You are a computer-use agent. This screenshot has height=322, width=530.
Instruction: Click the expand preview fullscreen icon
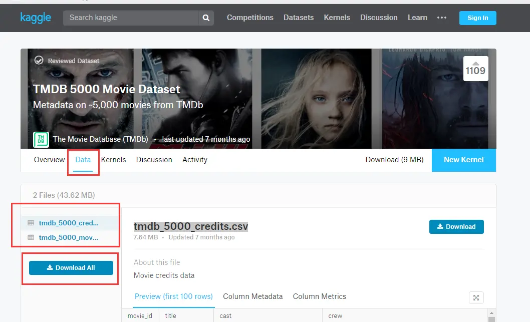[x=476, y=297]
